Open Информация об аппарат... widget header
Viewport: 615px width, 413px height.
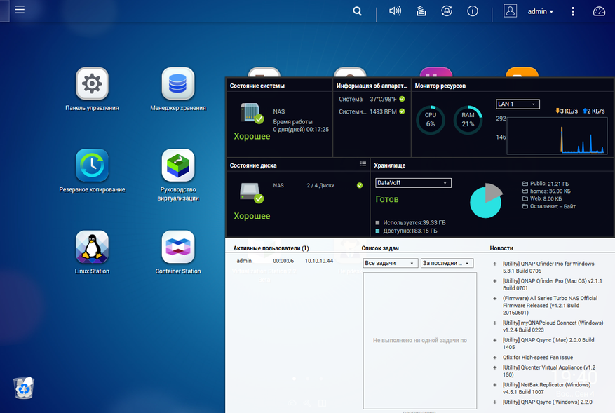(x=372, y=86)
